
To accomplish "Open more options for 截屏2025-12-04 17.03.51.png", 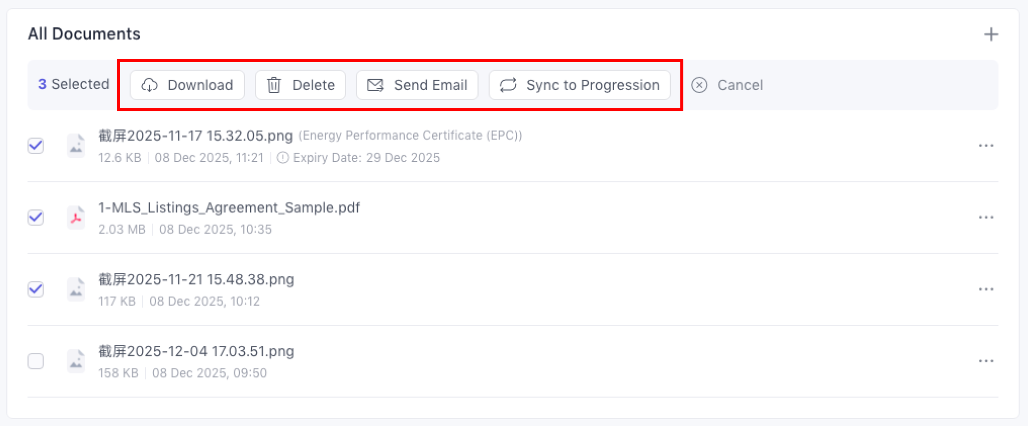I will (986, 361).
